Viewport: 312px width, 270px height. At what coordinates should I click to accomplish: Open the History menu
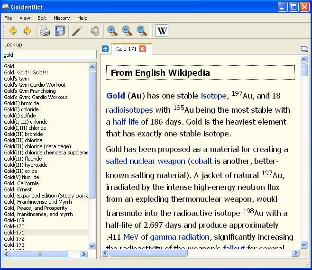point(62,18)
